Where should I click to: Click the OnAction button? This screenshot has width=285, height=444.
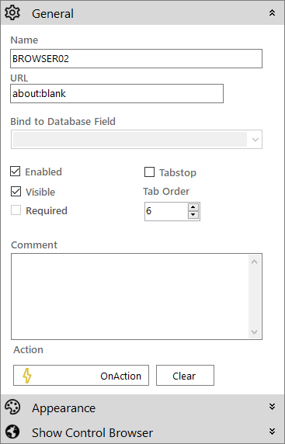click(x=81, y=376)
